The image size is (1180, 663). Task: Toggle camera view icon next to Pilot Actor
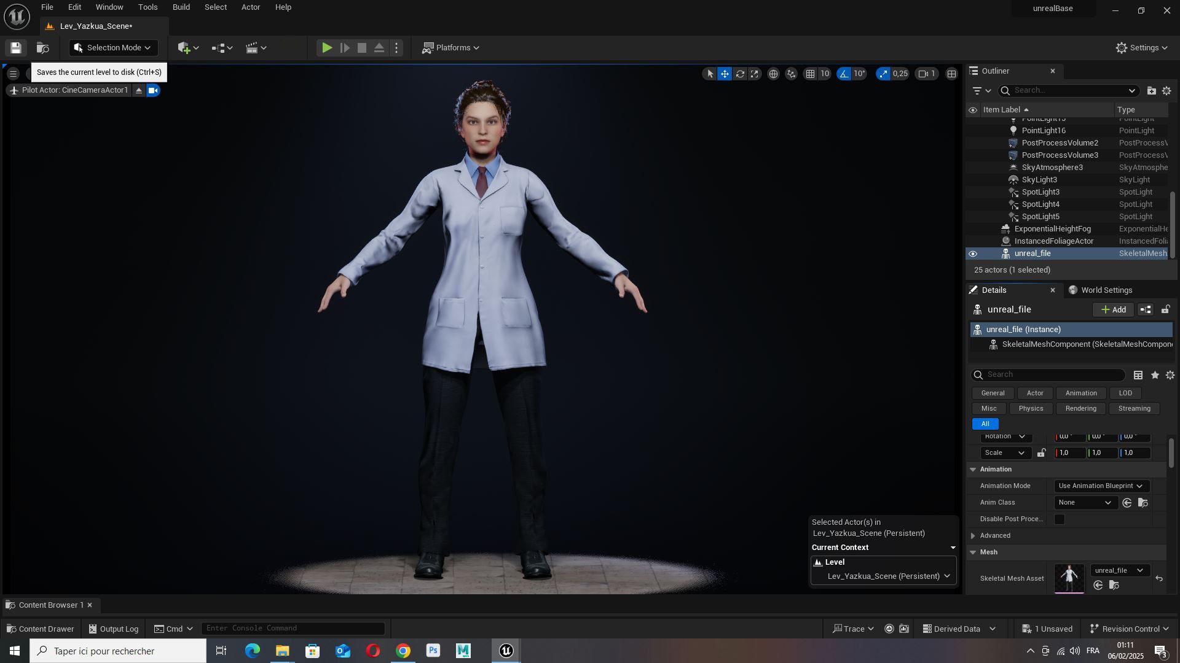coord(153,91)
